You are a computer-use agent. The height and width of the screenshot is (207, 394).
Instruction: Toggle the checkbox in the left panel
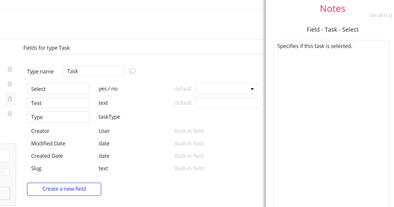tap(7, 172)
